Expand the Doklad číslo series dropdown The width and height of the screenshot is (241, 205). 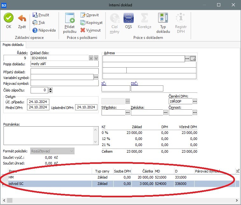coord(96,58)
